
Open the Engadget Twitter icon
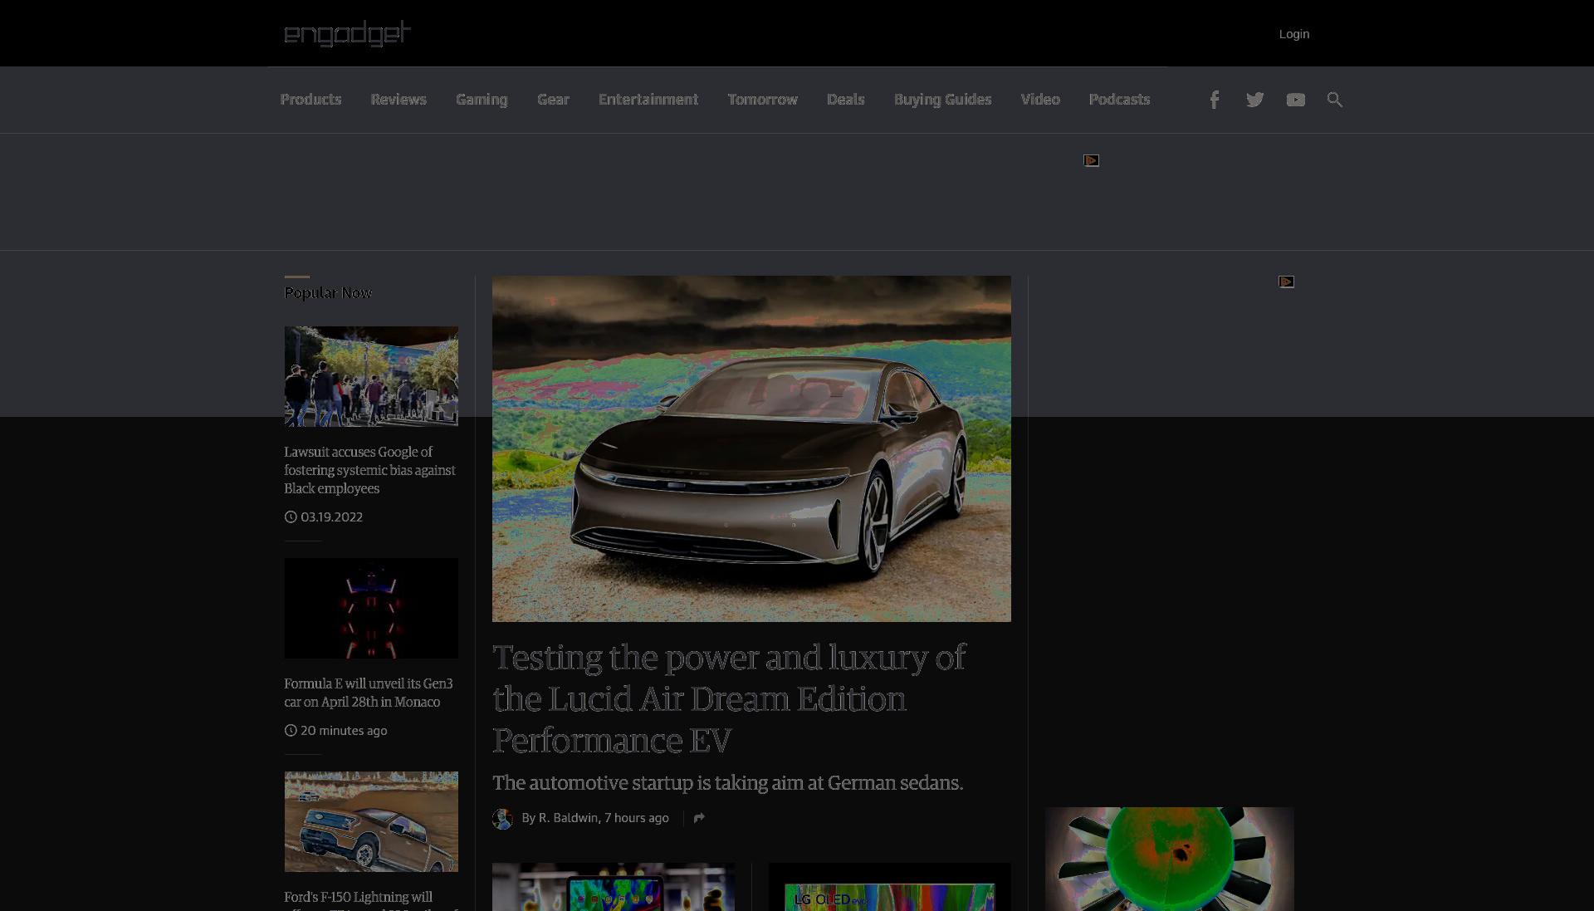coord(1254,100)
